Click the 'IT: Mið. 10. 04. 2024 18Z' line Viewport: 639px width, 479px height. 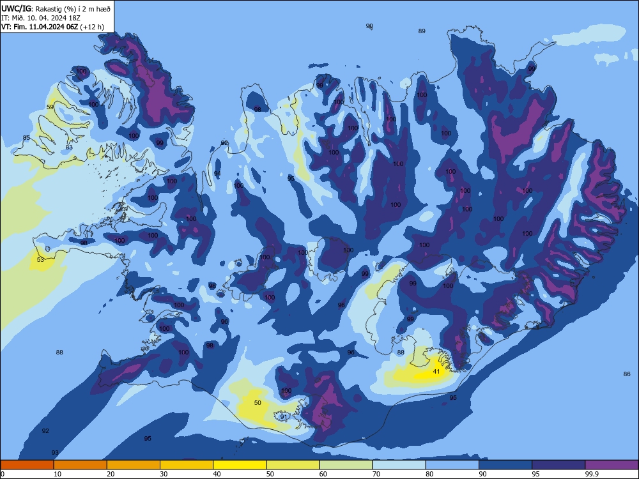tap(41, 18)
